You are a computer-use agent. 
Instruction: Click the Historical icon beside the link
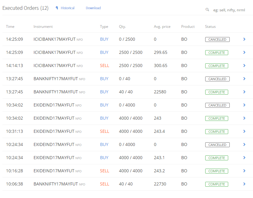57,8
